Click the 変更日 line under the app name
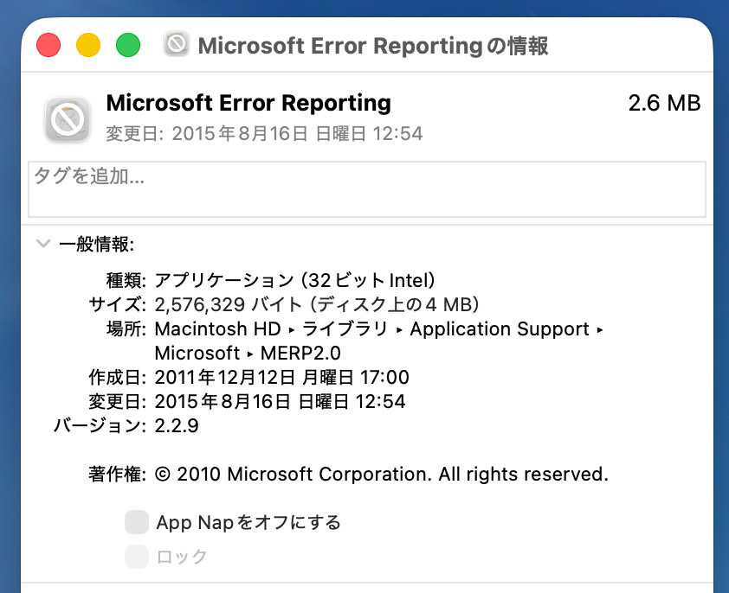This screenshot has height=593, width=729. [264, 134]
